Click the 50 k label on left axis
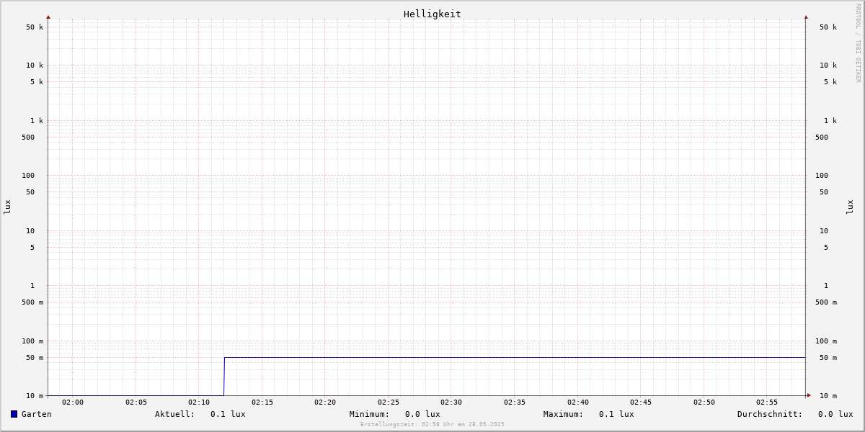Screen dimensions: 865x432 point(35,27)
